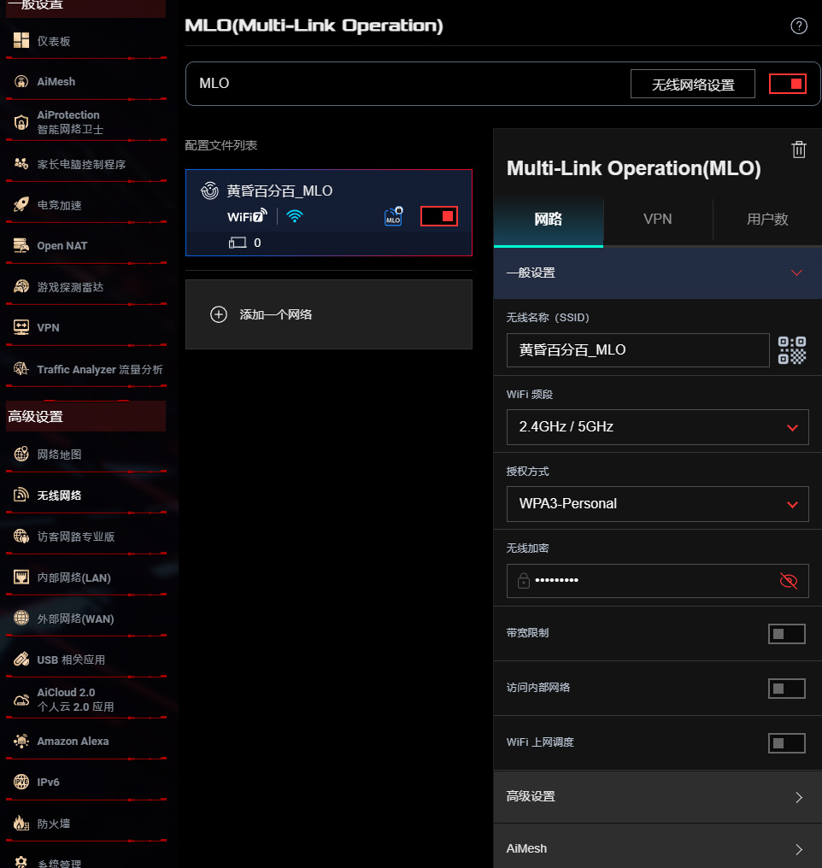Screen dimensions: 822x868
Task: Click the Open NAT icon
Action: click(21, 245)
